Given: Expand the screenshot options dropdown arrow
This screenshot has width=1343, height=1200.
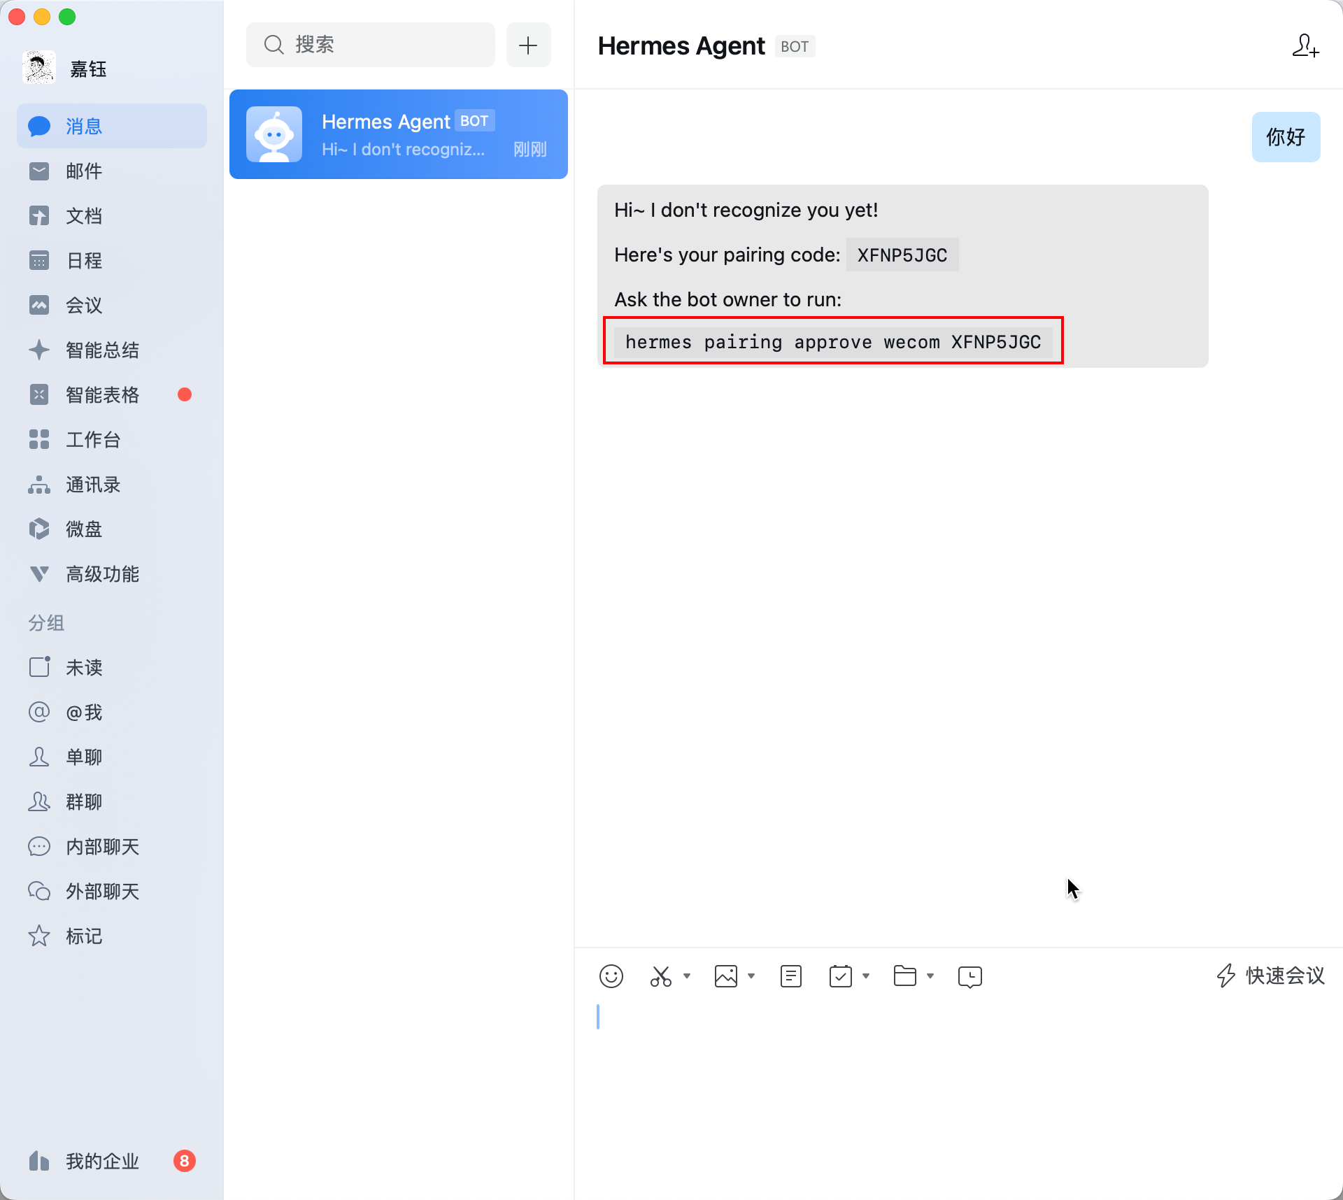Looking at the screenshot, I should (687, 977).
